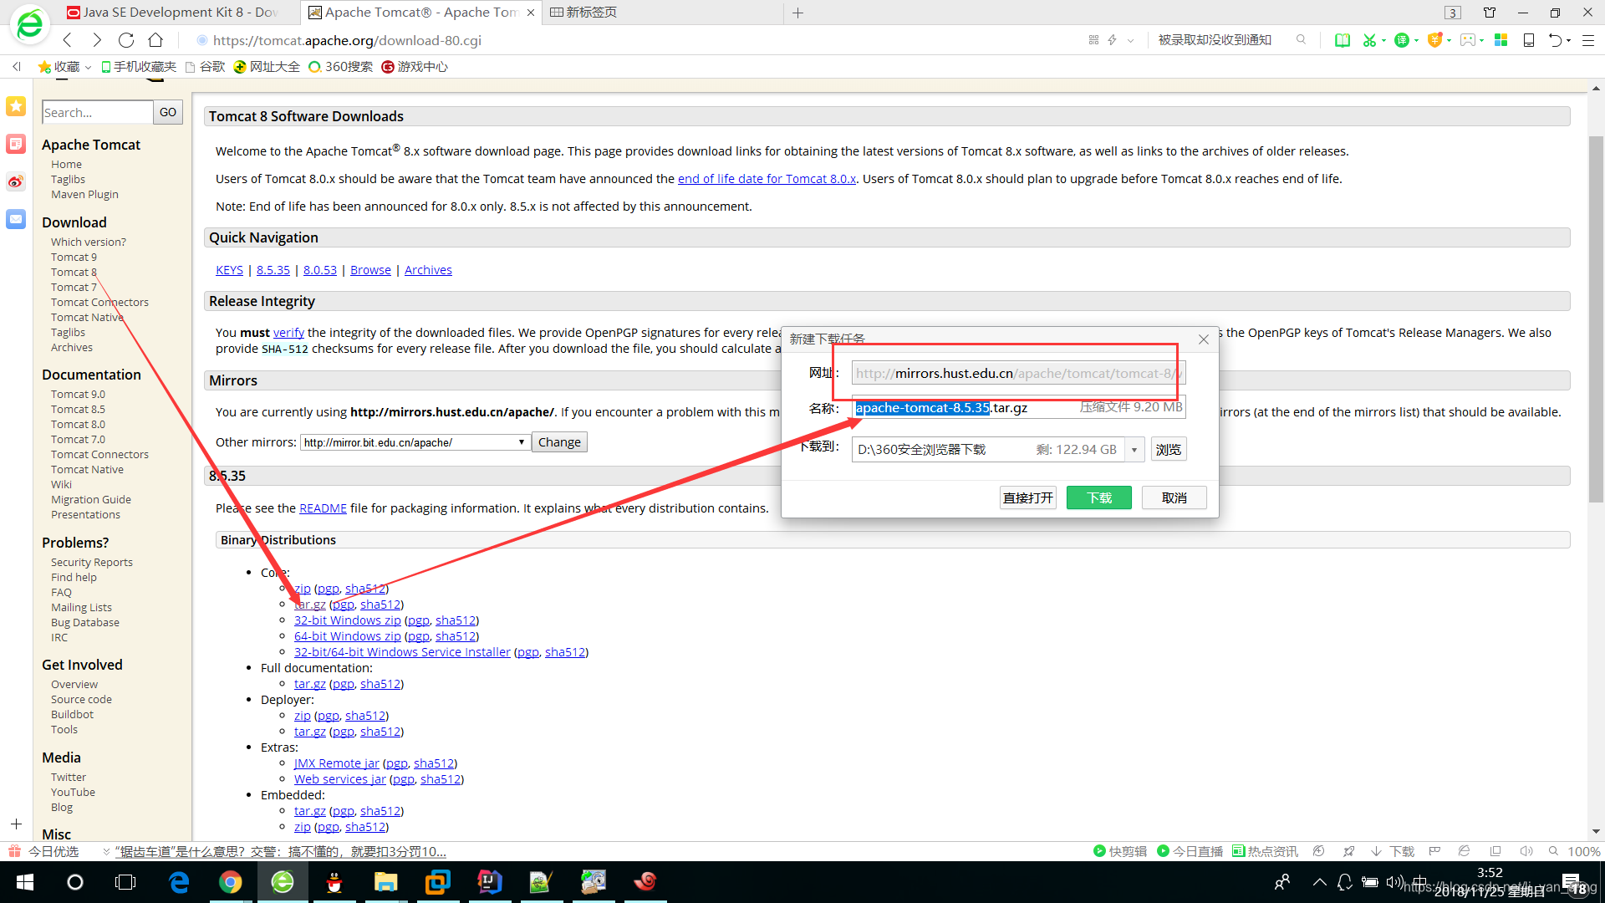The width and height of the screenshot is (1605, 903).
Task: Open the KEYS link
Action: point(229,270)
